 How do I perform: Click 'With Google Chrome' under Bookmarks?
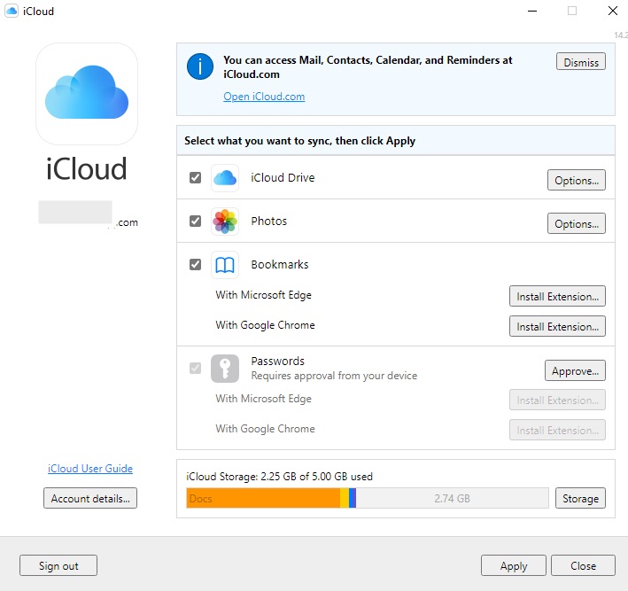coord(265,325)
